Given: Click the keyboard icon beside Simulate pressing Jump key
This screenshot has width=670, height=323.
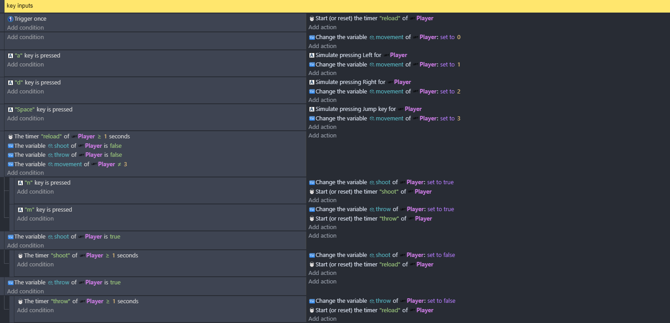Looking at the screenshot, I should pos(312,109).
